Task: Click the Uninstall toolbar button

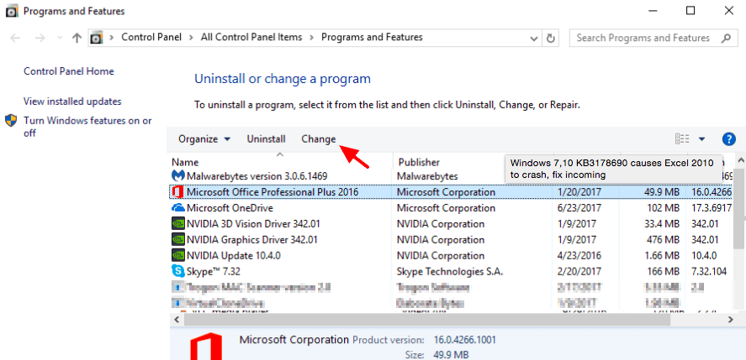Action: pyautogui.click(x=266, y=138)
